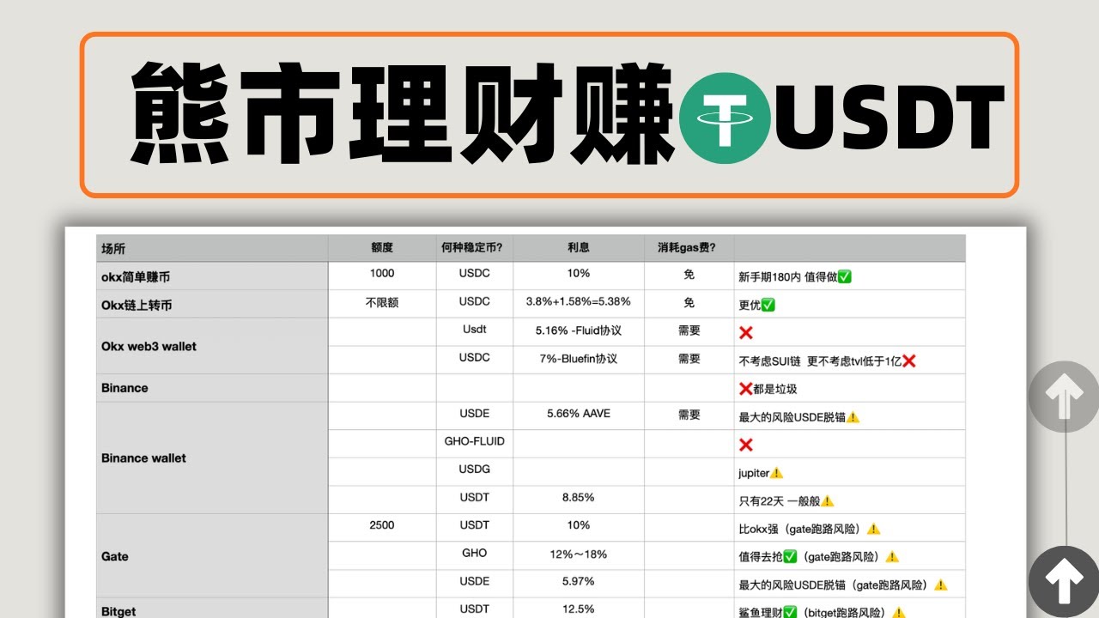This screenshot has width=1099, height=618.
Task: Select the 12.5% interest cell
Action: pyautogui.click(x=579, y=609)
